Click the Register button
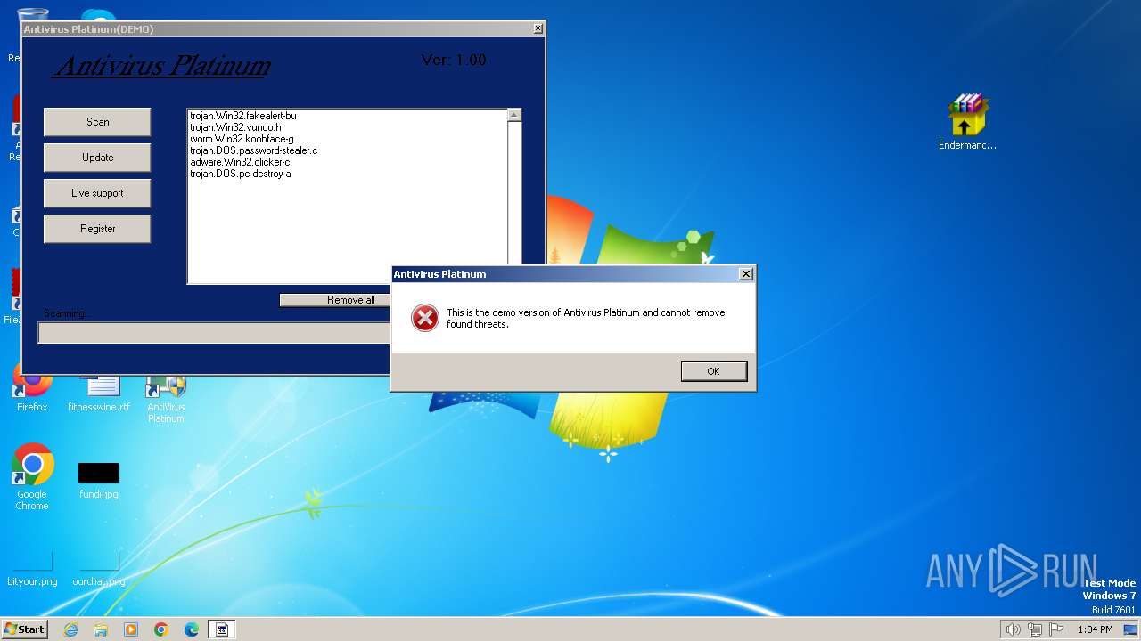This screenshot has height=641, width=1141. point(97,229)
